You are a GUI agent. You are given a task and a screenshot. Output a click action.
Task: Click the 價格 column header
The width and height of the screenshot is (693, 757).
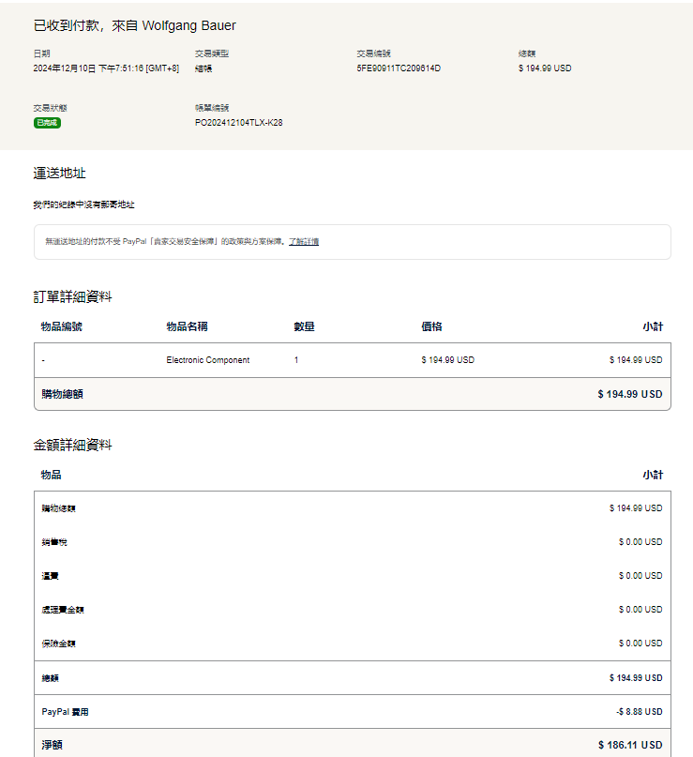point(431,326)
